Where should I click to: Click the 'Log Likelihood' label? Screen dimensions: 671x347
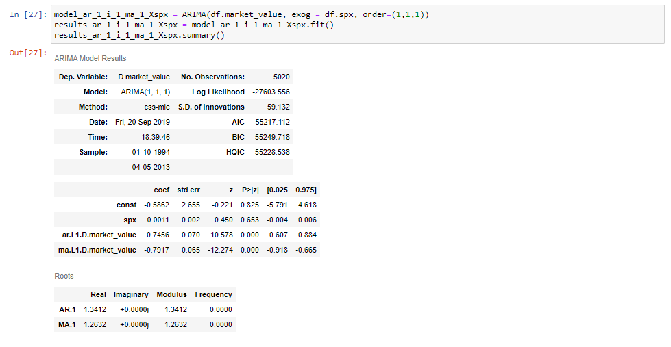[x=218, y=92]
